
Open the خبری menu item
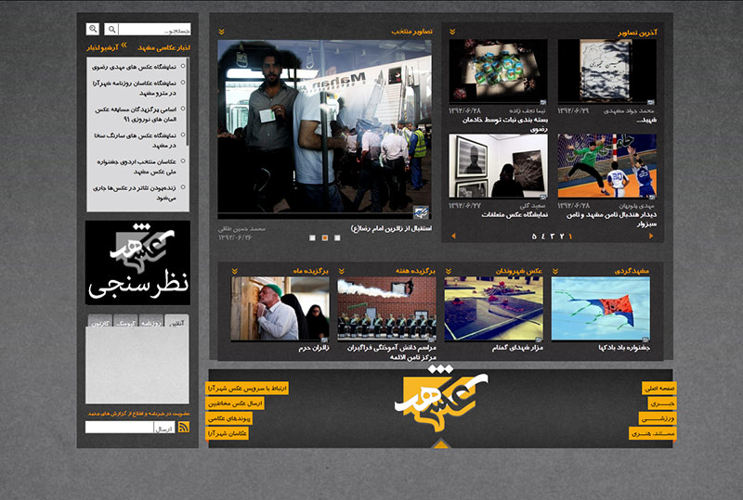662,404
